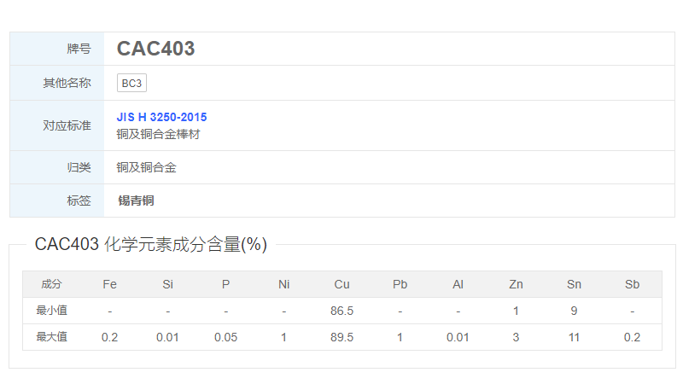Click the Zn maximum value 3

516,337
